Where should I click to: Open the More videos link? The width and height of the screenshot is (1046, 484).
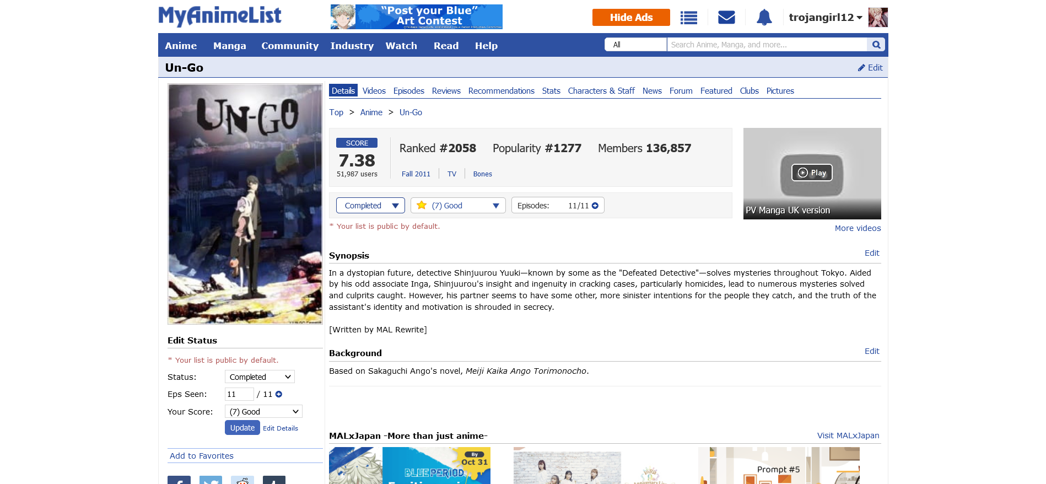(x=858, y=228)
